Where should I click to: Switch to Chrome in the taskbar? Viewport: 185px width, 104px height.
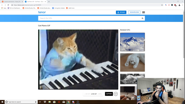click(69, 102)
